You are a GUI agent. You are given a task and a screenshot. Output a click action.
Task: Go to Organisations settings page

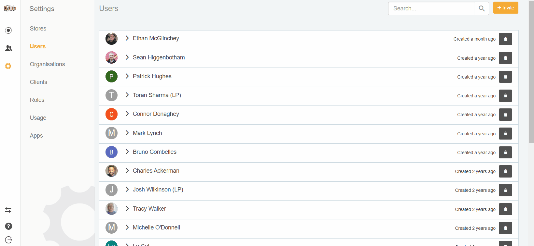(x=48, y=64)
